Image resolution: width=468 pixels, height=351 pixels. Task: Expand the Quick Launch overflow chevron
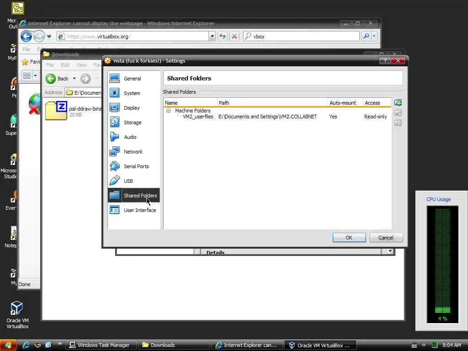tap(59, 344)
